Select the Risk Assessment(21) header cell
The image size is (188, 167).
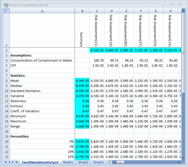97,30
